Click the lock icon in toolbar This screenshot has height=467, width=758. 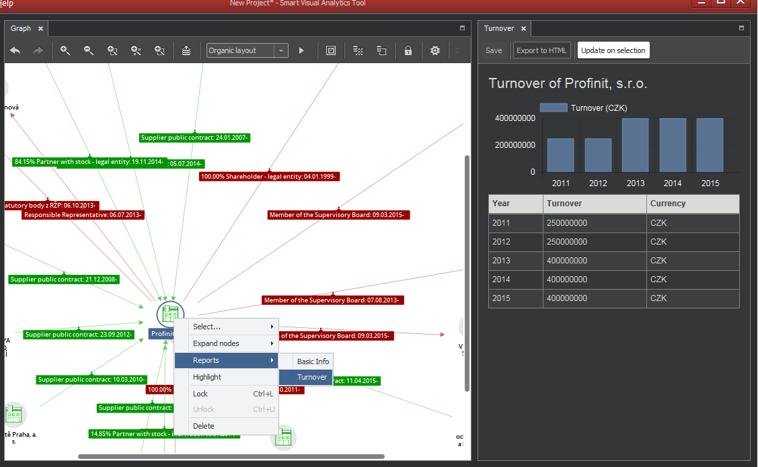point(408,50)
